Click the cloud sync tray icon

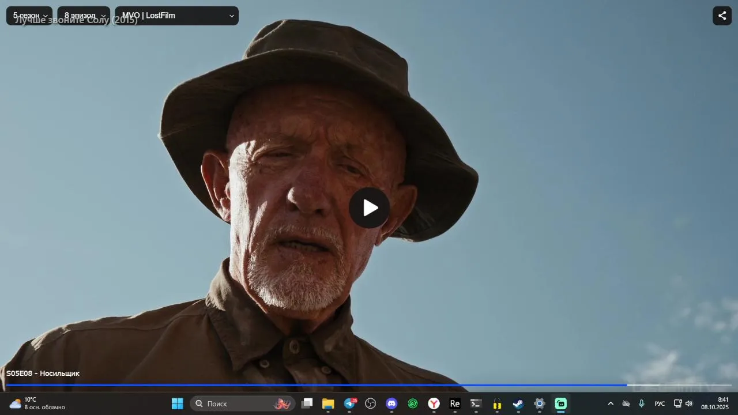(626, 403)
